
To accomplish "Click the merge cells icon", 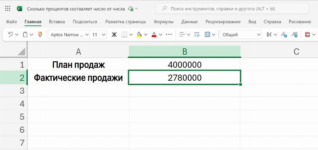I will [x=207, y=34].
